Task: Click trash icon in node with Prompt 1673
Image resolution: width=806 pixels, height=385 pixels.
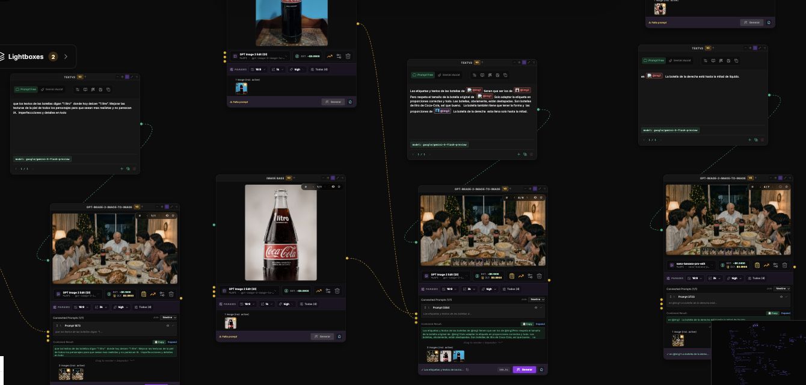Action: 171,294
